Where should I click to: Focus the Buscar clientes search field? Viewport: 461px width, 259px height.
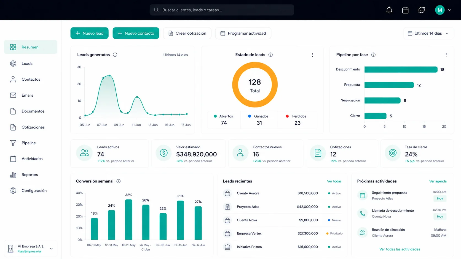(x=222, y=10)
